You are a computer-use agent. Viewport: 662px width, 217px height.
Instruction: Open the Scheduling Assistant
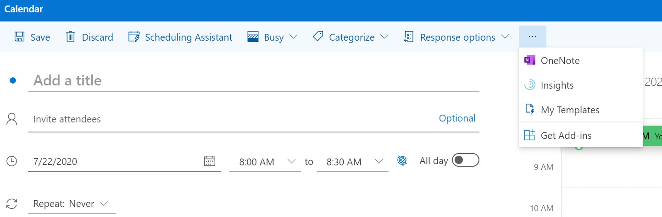click(181, 37)
